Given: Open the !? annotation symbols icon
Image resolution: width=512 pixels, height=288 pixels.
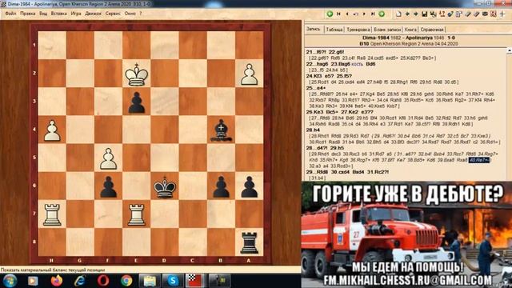Looking at the screenshot, I should [442, 14].
